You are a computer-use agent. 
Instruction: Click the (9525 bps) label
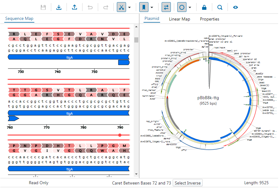coord(208,103)
